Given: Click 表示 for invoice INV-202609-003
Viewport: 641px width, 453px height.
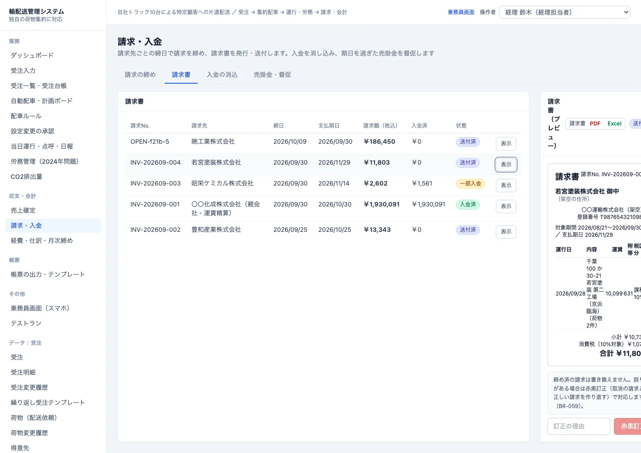Looking at the screenshot, I should coord(506,185).
